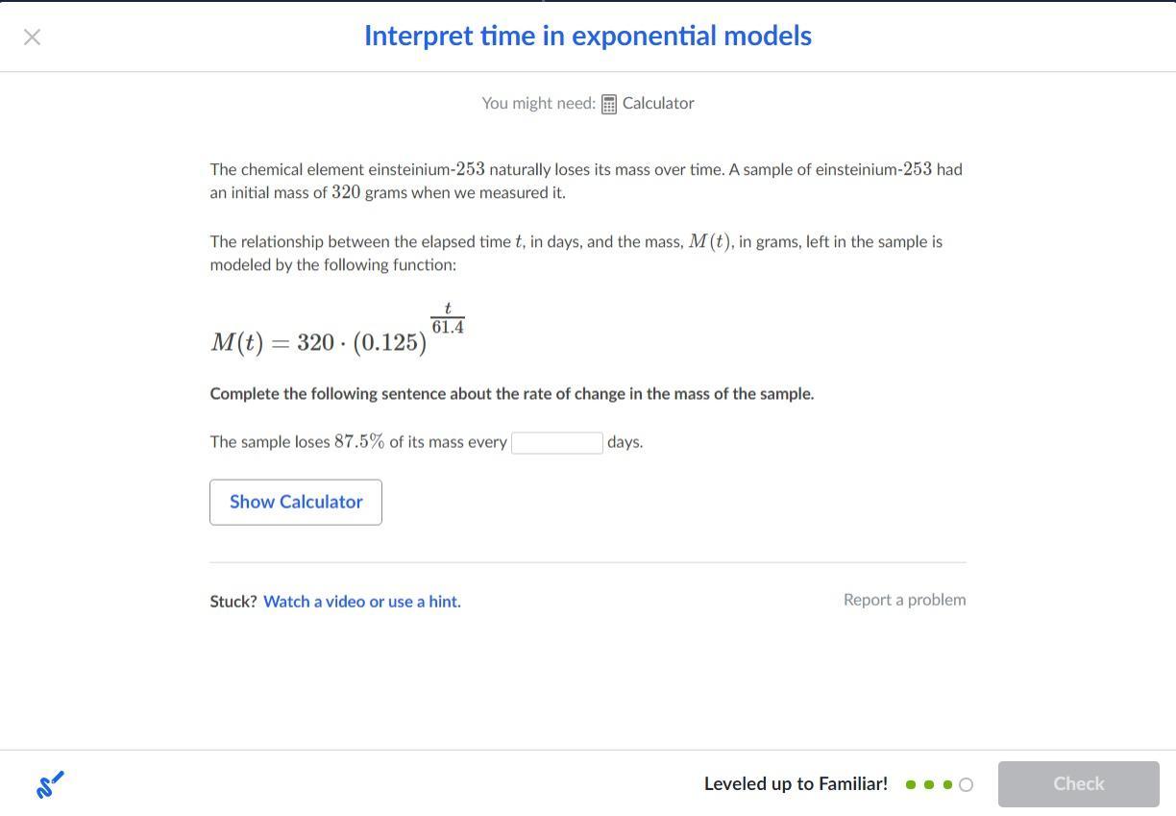The image size is (1176, 816).
Task: Open the Calculator link text
Action: click(658, 103)
